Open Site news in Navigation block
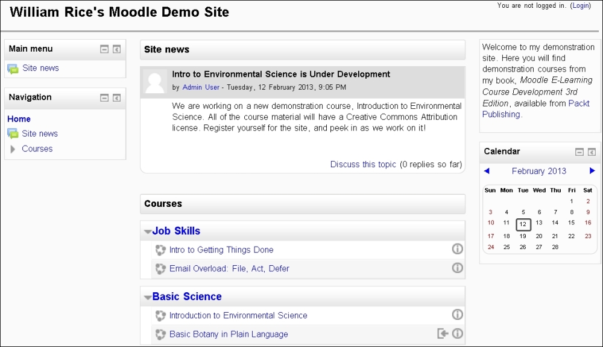 click(40, 134)
